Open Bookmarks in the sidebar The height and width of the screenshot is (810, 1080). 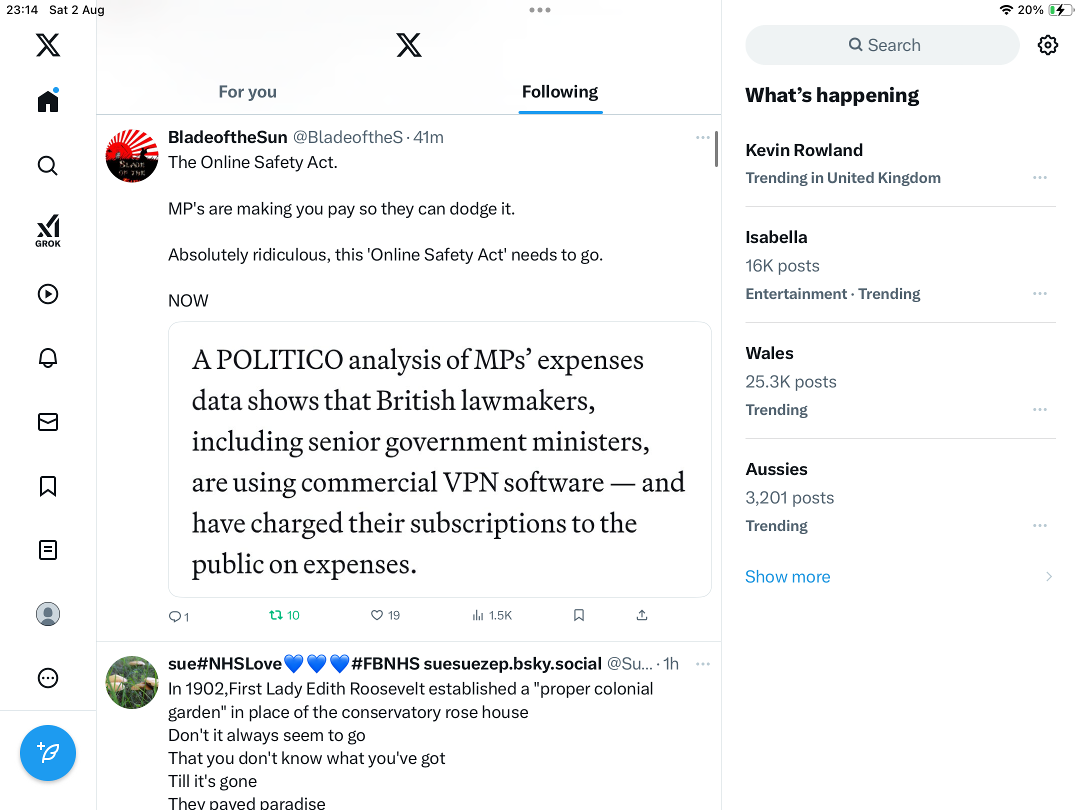48,486
